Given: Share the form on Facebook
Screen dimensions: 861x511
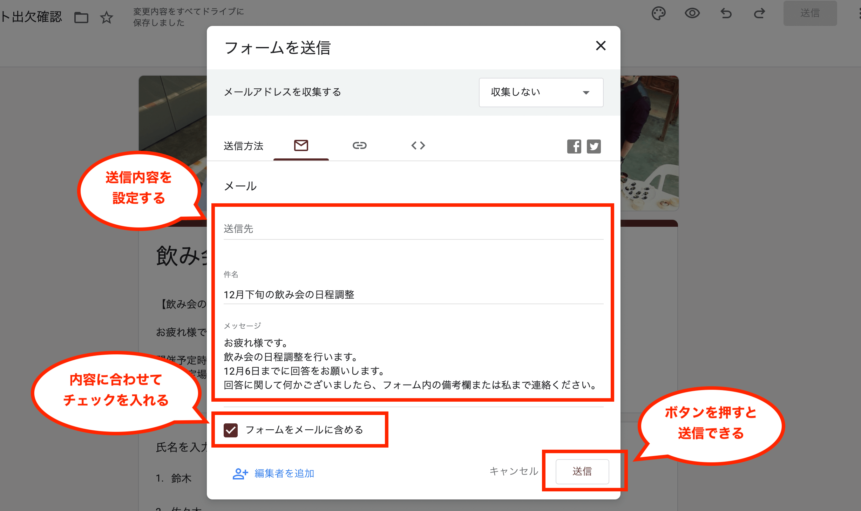Looking at the screenshot, I should point(574,147).
